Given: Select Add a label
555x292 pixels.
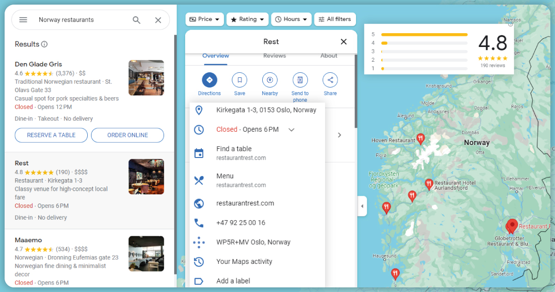Looking at the screenshot, I should click(x=233, y=281).
